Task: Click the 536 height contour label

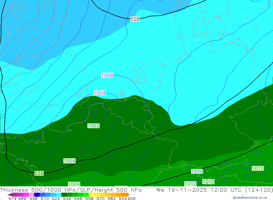Action: (x=39, y=173)
